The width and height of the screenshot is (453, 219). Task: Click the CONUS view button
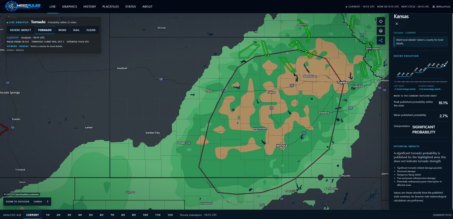(x=38, y=202)
